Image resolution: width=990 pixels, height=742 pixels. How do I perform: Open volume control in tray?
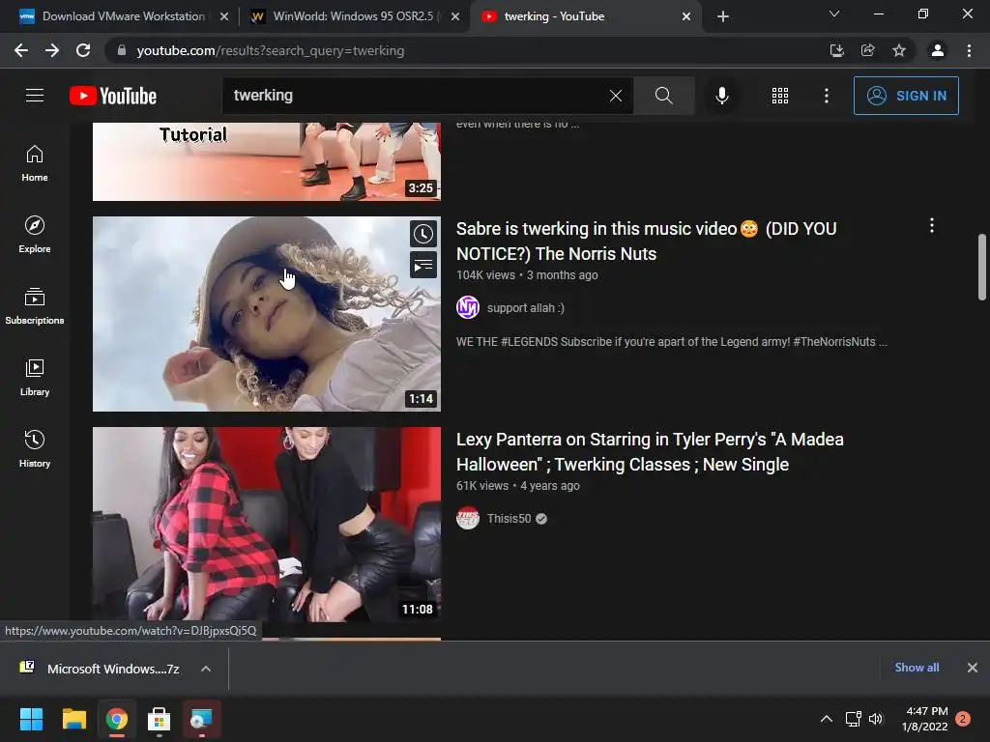(x=876, y=719)
